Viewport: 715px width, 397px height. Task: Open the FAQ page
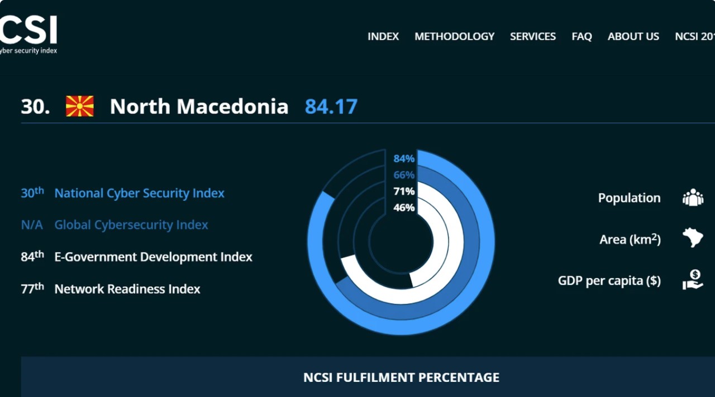(x=581, y=36)
